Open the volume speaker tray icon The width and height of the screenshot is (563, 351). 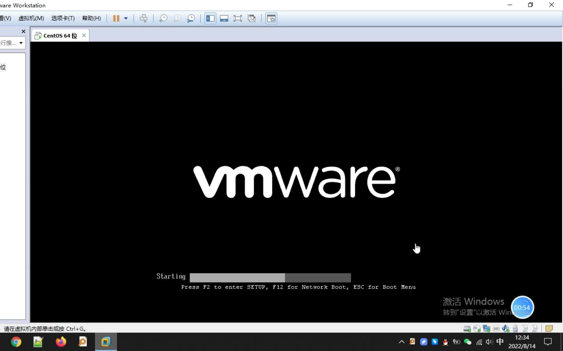tap(489, 342)
